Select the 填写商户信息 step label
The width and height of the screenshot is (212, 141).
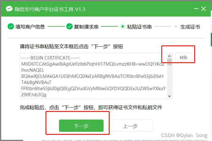click(30, 27)
